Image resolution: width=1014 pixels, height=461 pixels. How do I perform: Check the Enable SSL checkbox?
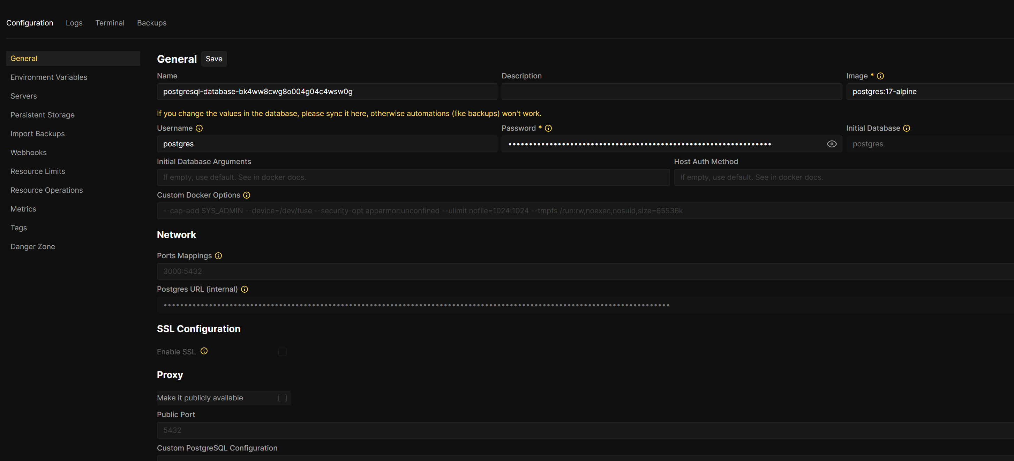click(x=282, y=352)
